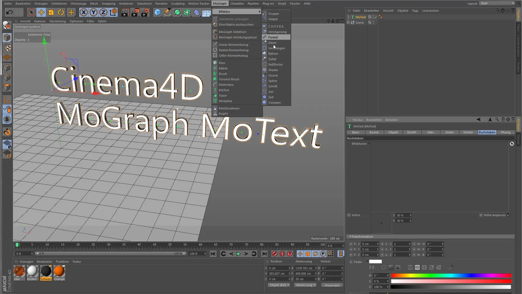Choose the Zufall effector
Image resolution: width=522 pixels, height=294 pixels.
pos(276,59)
